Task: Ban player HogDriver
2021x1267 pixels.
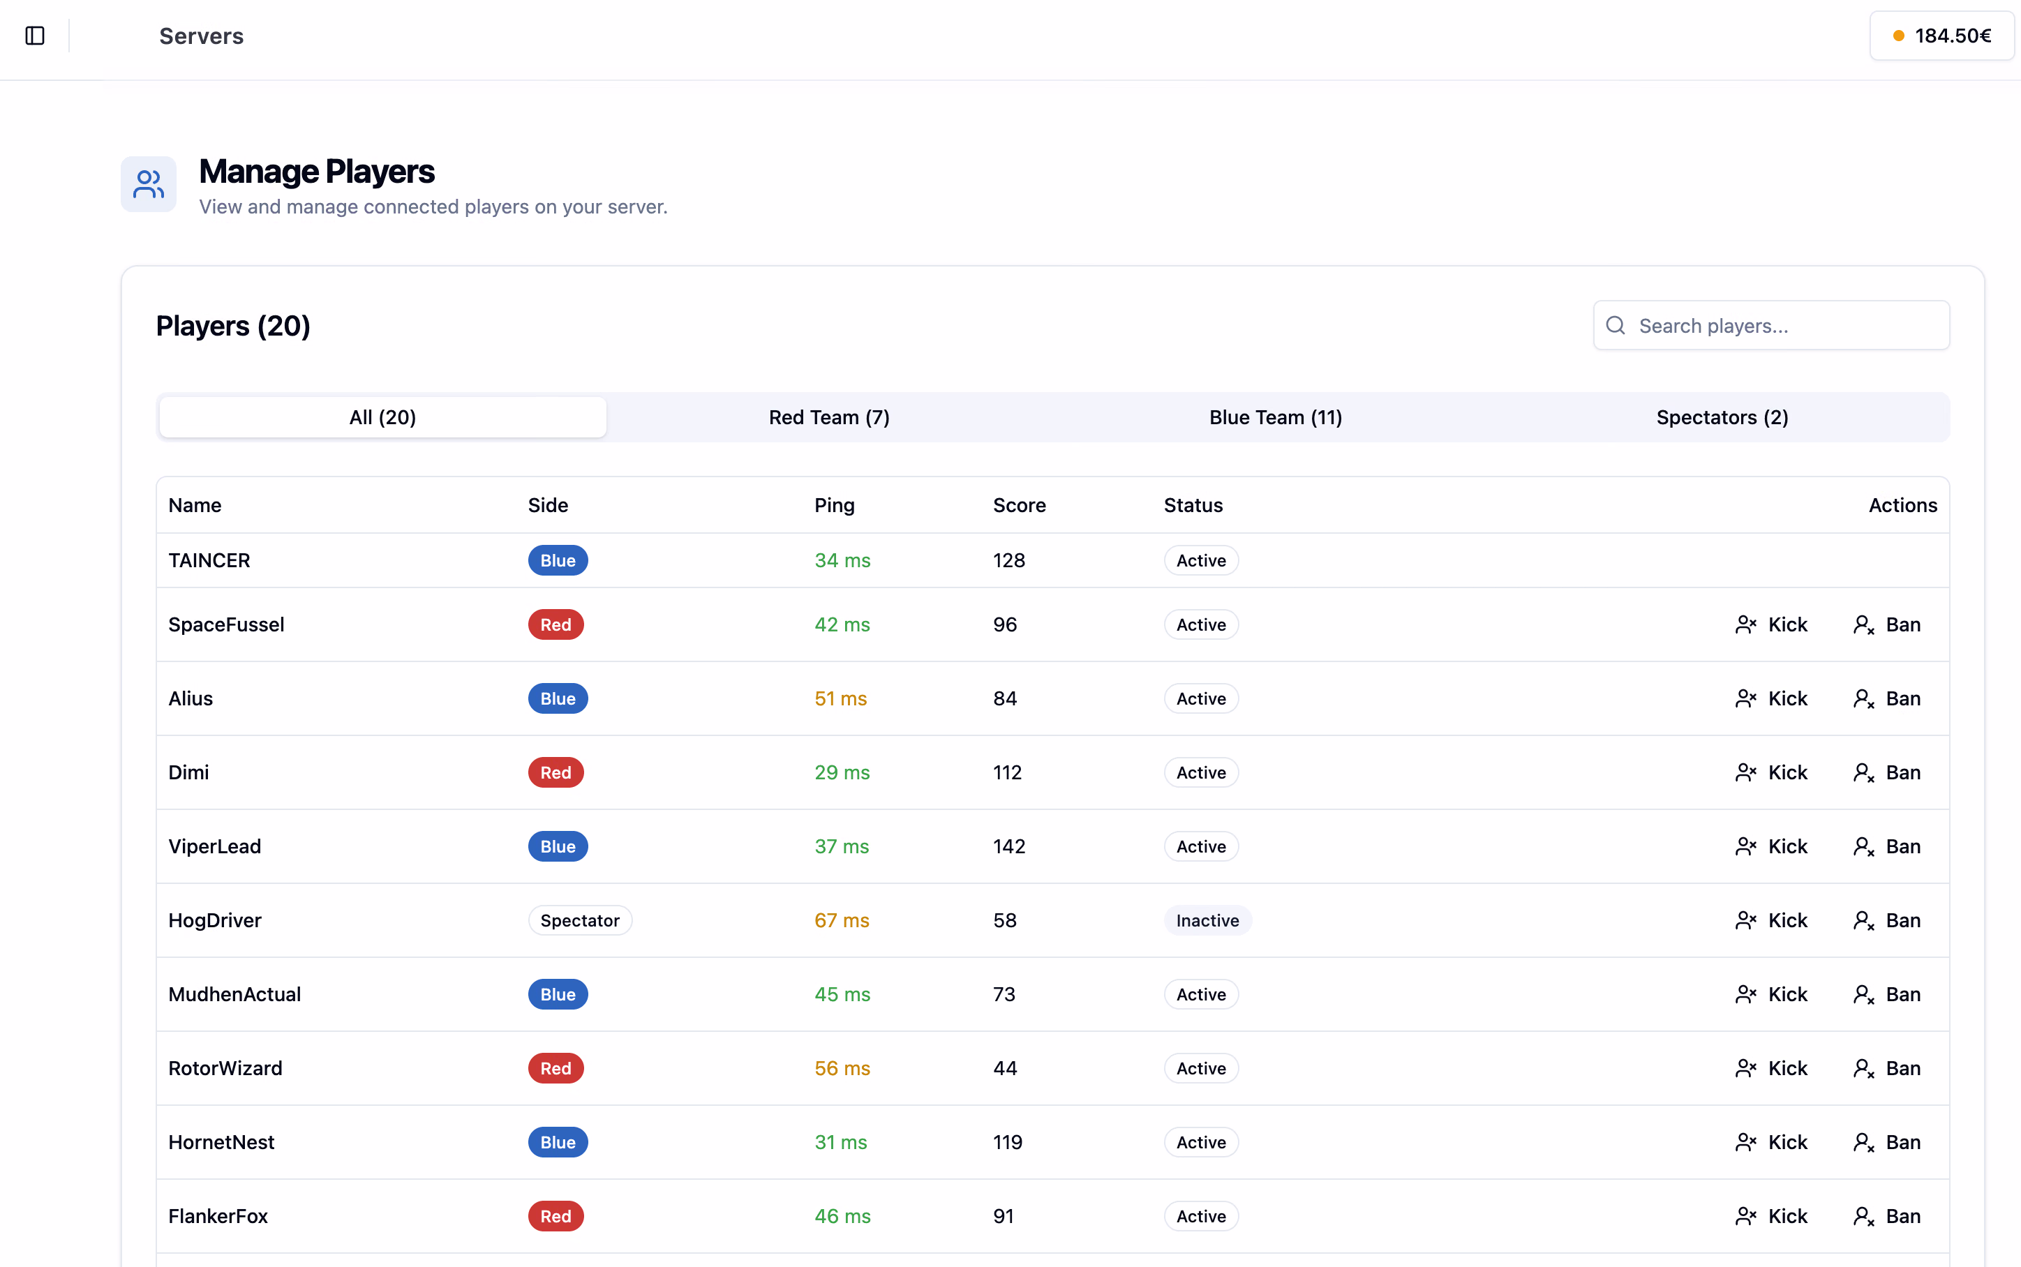Action: (x=1887, y=920)
